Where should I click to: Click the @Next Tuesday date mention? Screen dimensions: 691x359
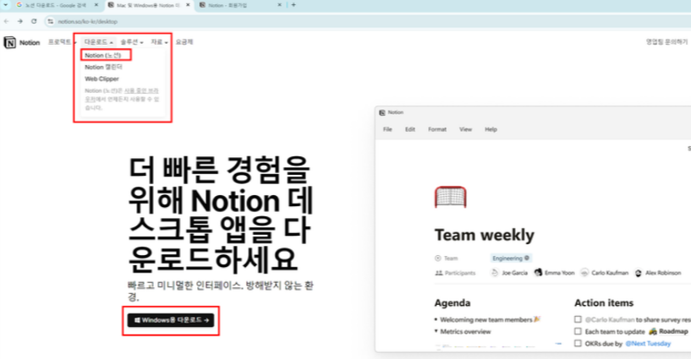click(x=648, y=344)
